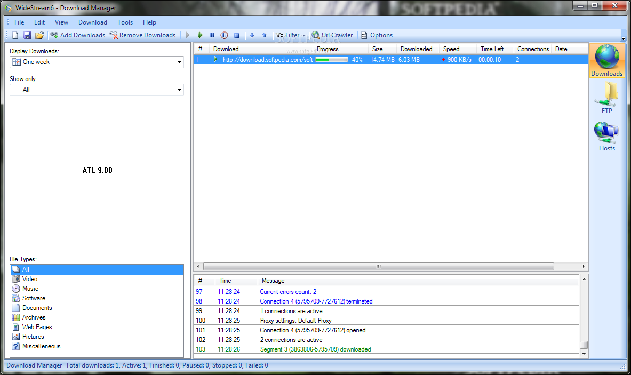
Task: Expand the Filter dropdown arrow
Action: (x=303, y=35)
